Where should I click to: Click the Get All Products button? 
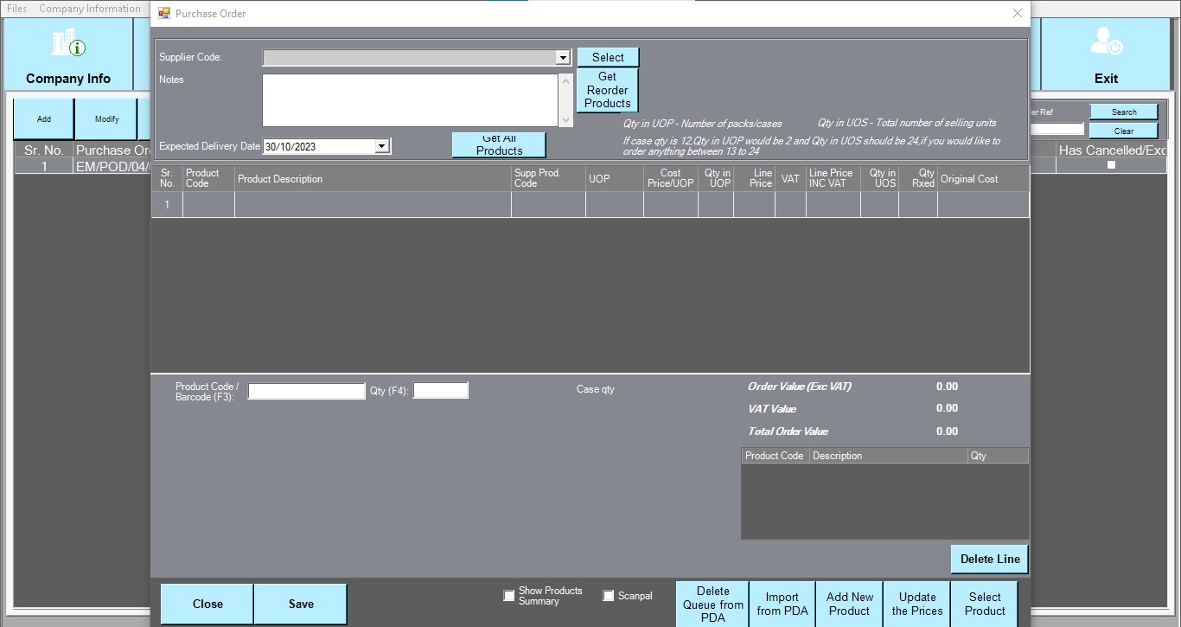499,145
